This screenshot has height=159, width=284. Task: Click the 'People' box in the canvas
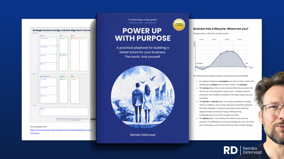(x=48, y=59)
